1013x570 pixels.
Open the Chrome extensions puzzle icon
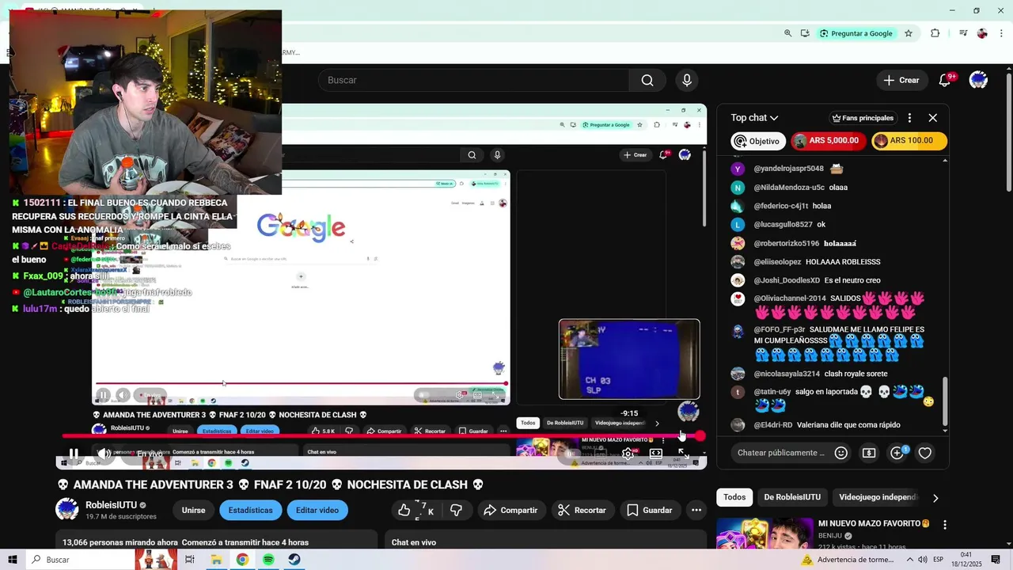point(935,33)
